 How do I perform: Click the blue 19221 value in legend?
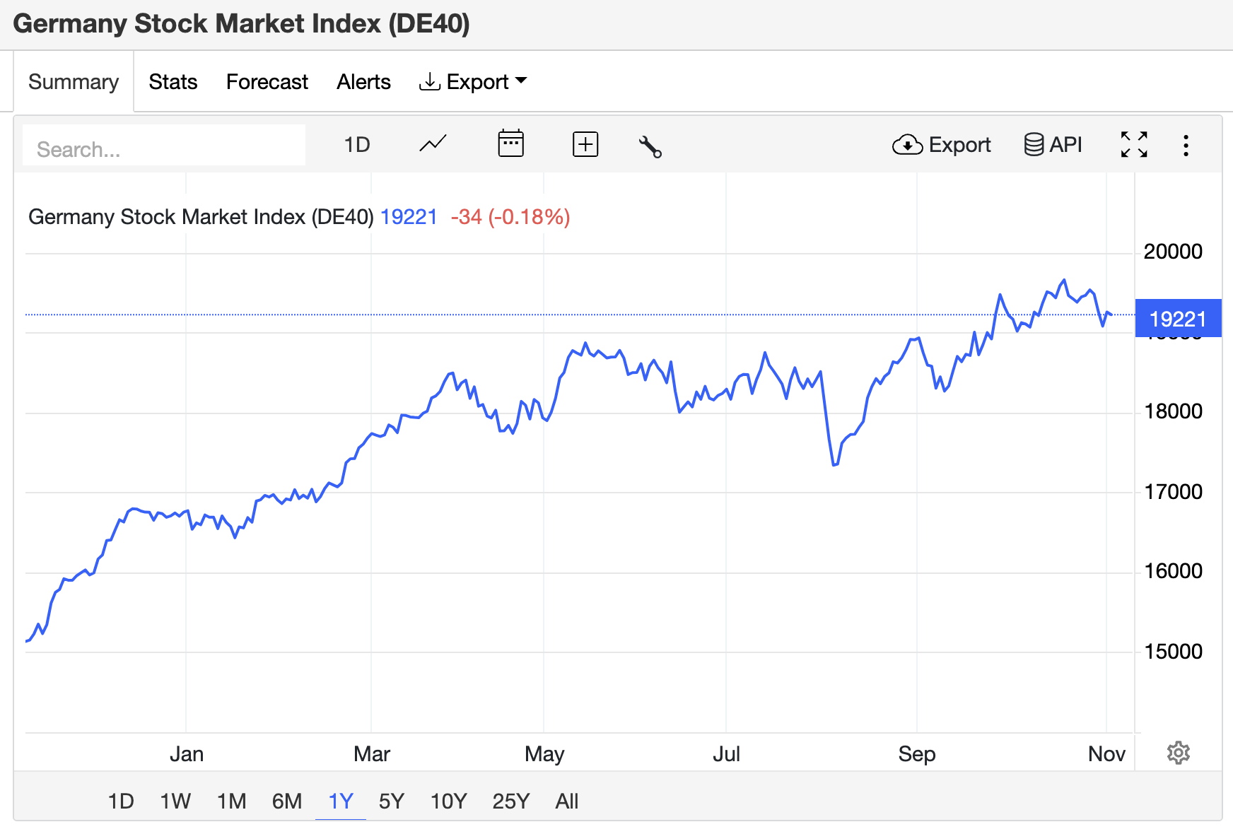pos(409,216)
